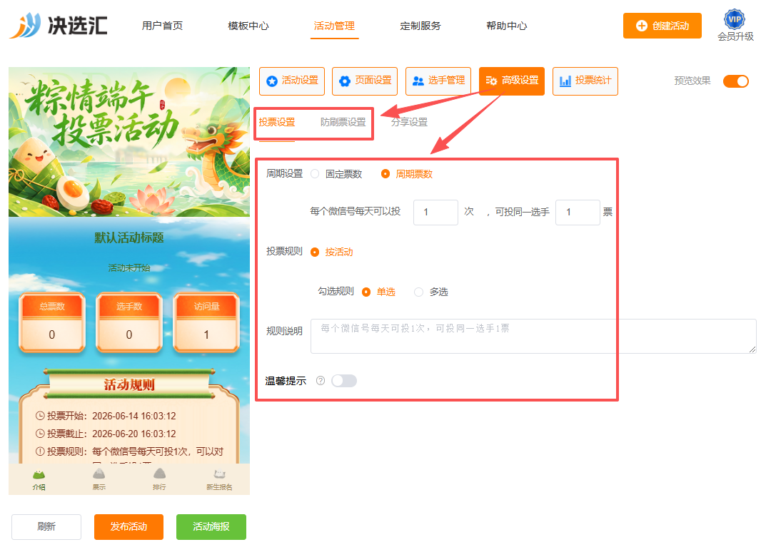Click the daily vote count input field
The image size is (766, 557).
435,213
